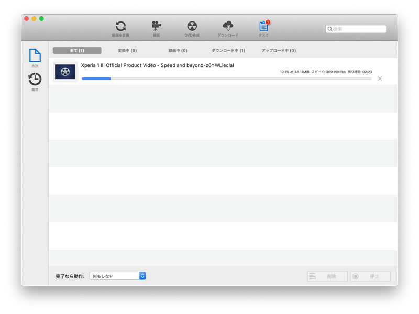The image size is (419, 314).
Task: Click the 削除 delete button
Action: [328, 276]
